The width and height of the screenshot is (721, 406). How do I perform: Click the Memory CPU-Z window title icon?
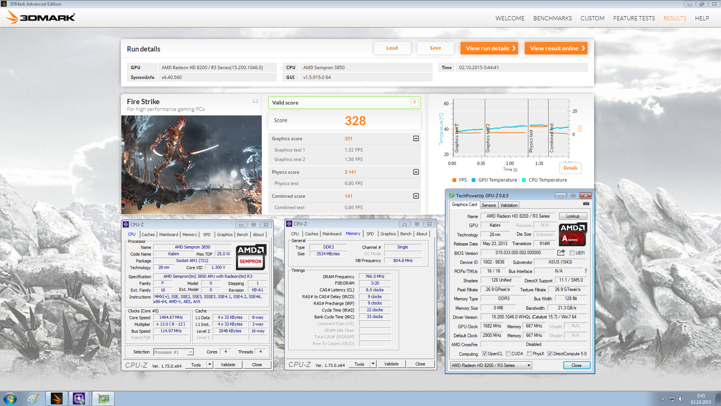(289, 224)
